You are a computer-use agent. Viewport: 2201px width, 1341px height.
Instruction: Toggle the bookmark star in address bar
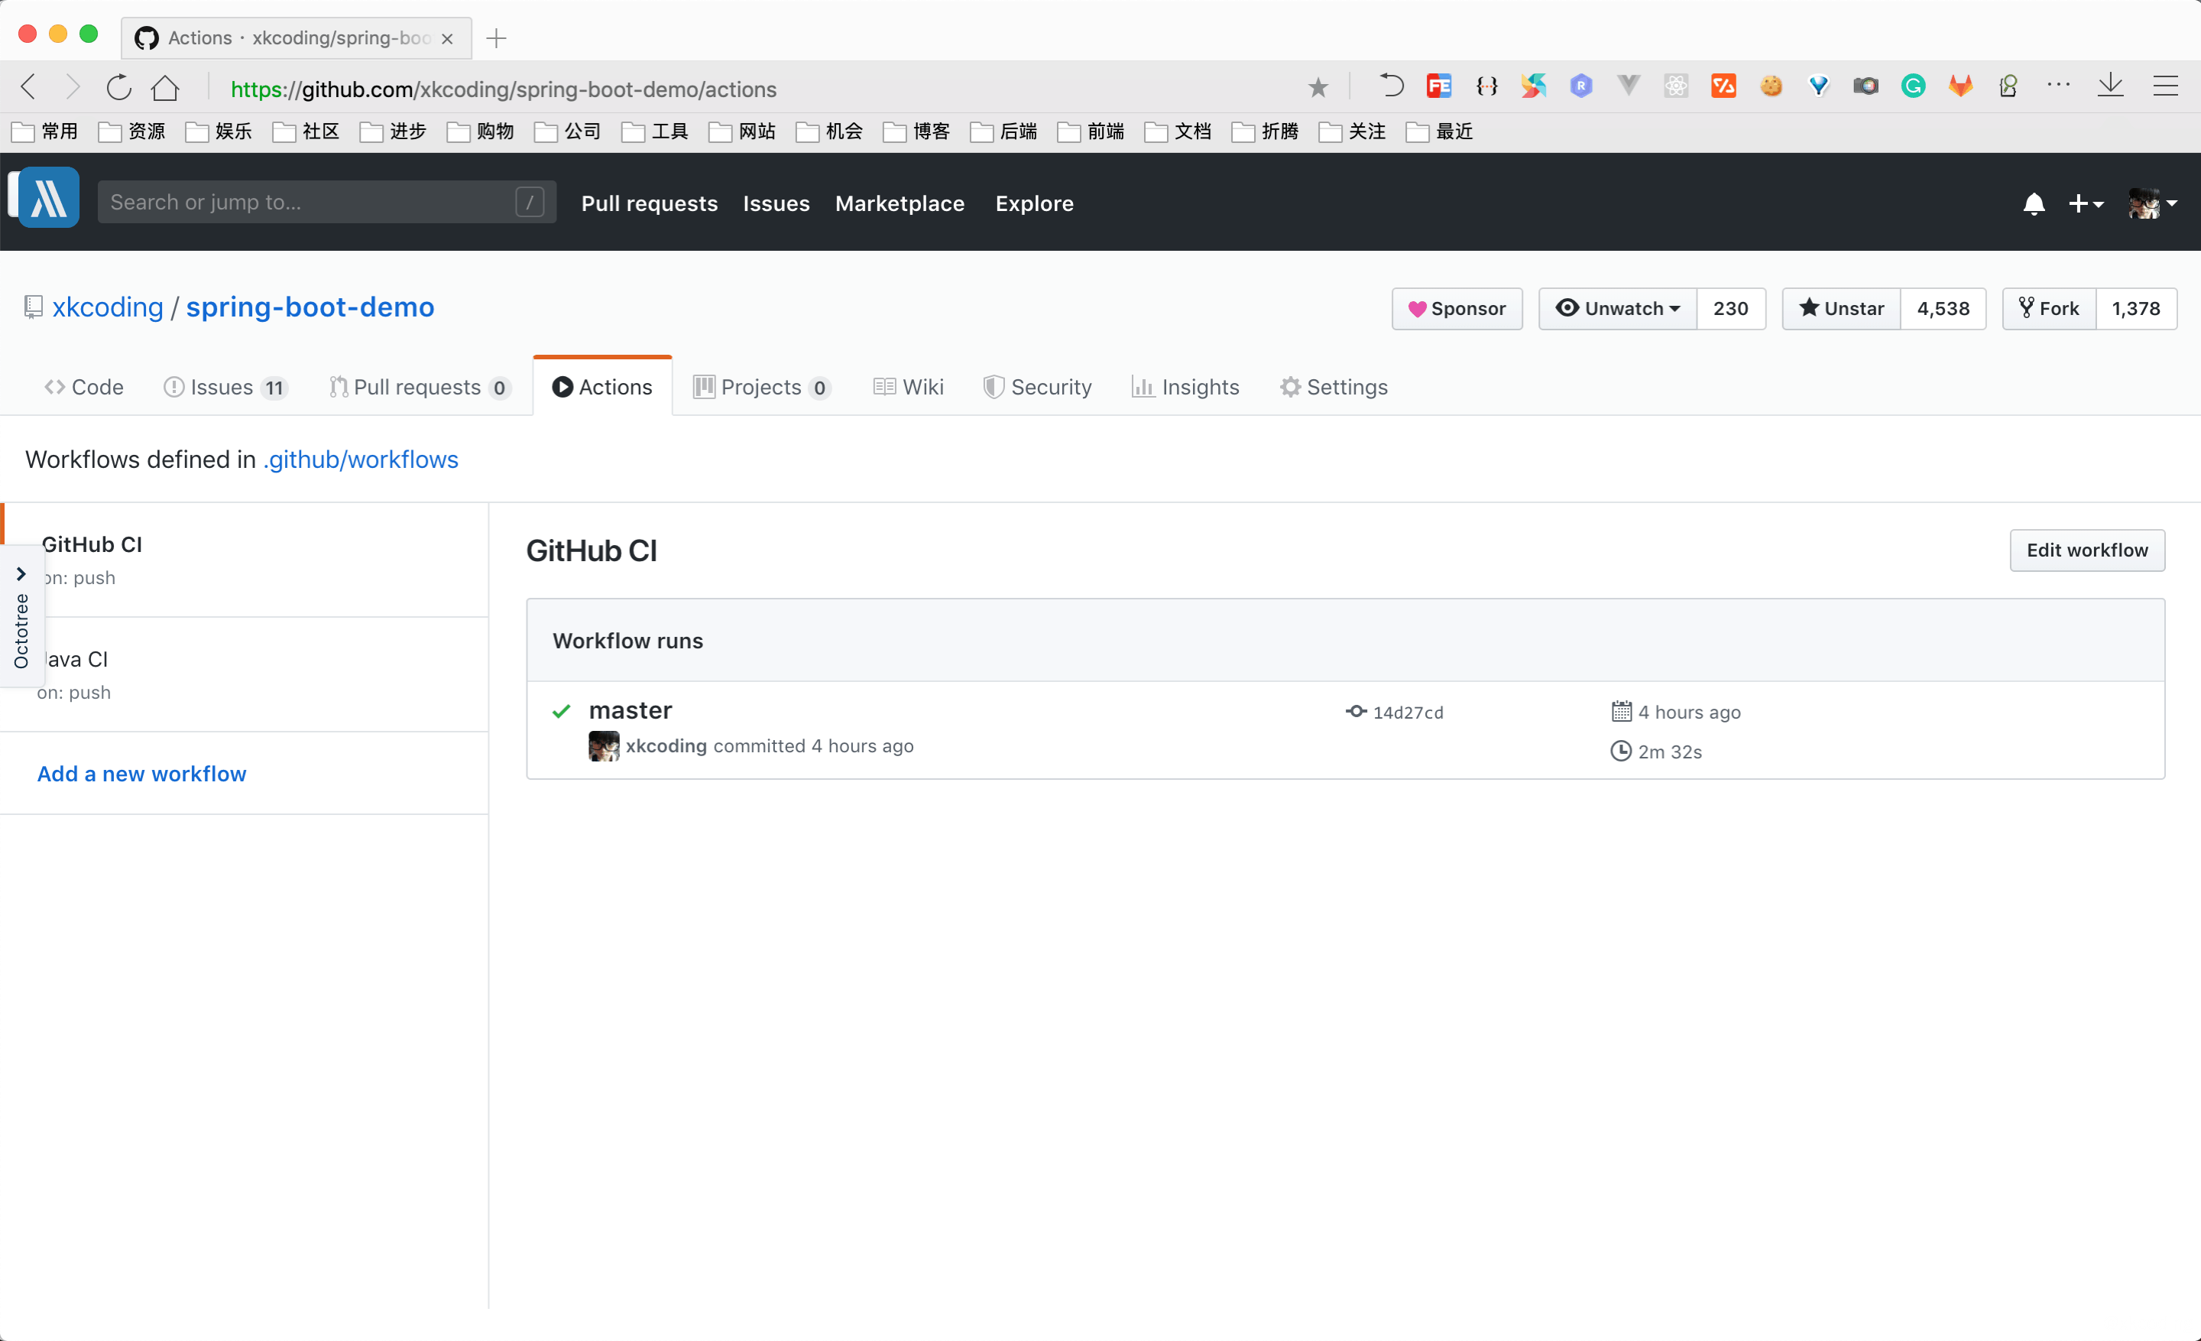pyautogui.click(x=1318, y=86)
